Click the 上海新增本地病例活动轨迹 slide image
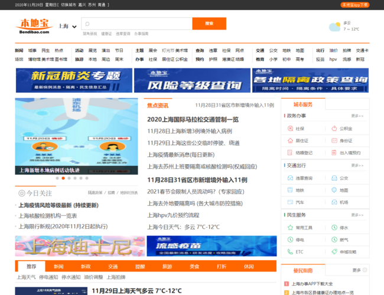 (x=76, y=136)
